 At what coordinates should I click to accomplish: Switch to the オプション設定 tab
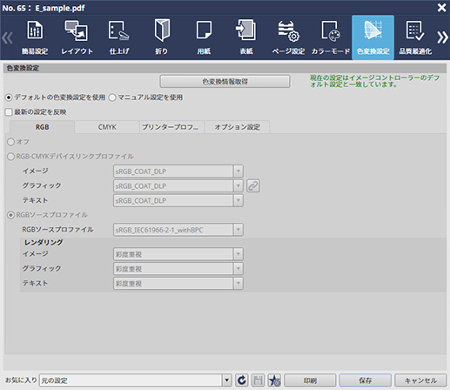(x=238, y=127)
